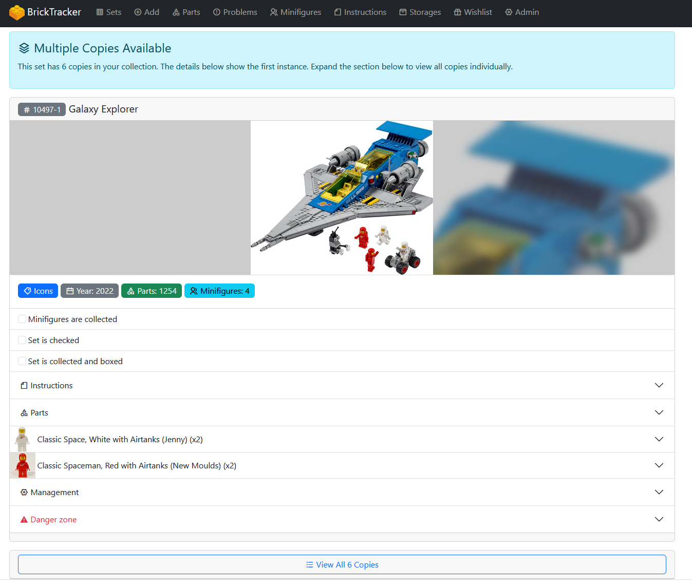Click the 'Danger zone' label

click(53, 520)
